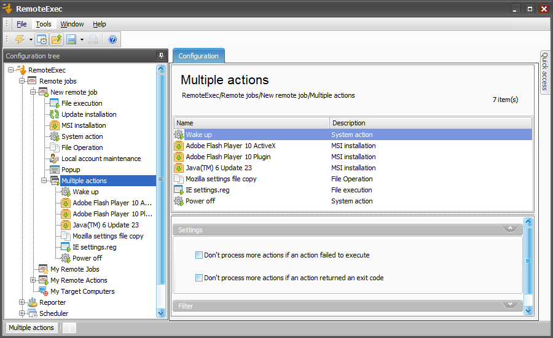Select Local account maintenance icon in tree

coord(54,159)
